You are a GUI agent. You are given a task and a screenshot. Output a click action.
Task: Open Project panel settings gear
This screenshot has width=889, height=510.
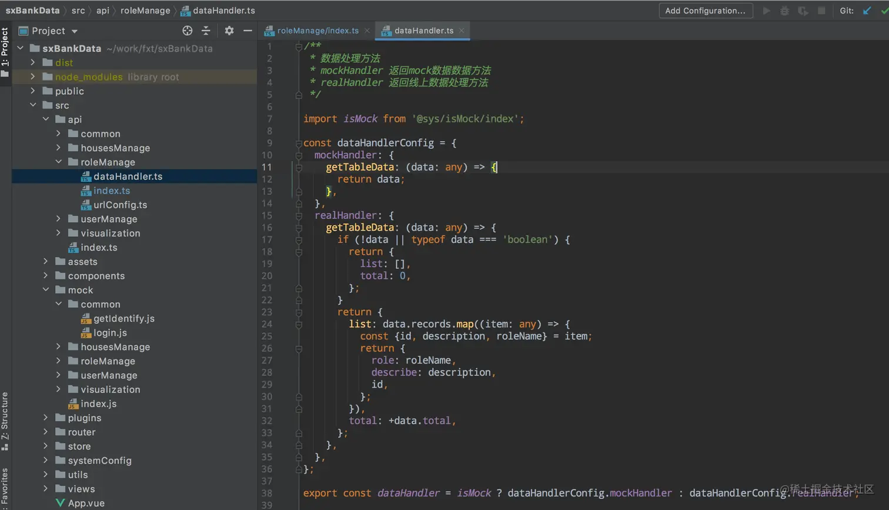pyautogui.click(x=229, y=31)
